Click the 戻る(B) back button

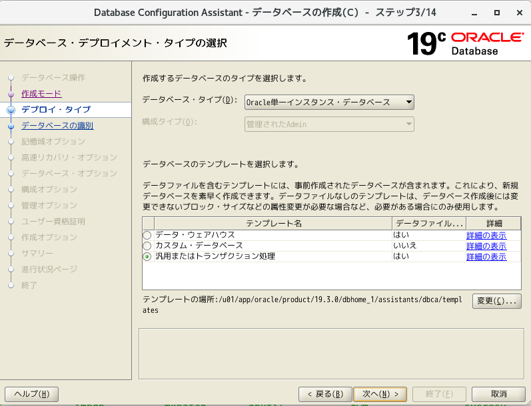click(x=325, y=394)
